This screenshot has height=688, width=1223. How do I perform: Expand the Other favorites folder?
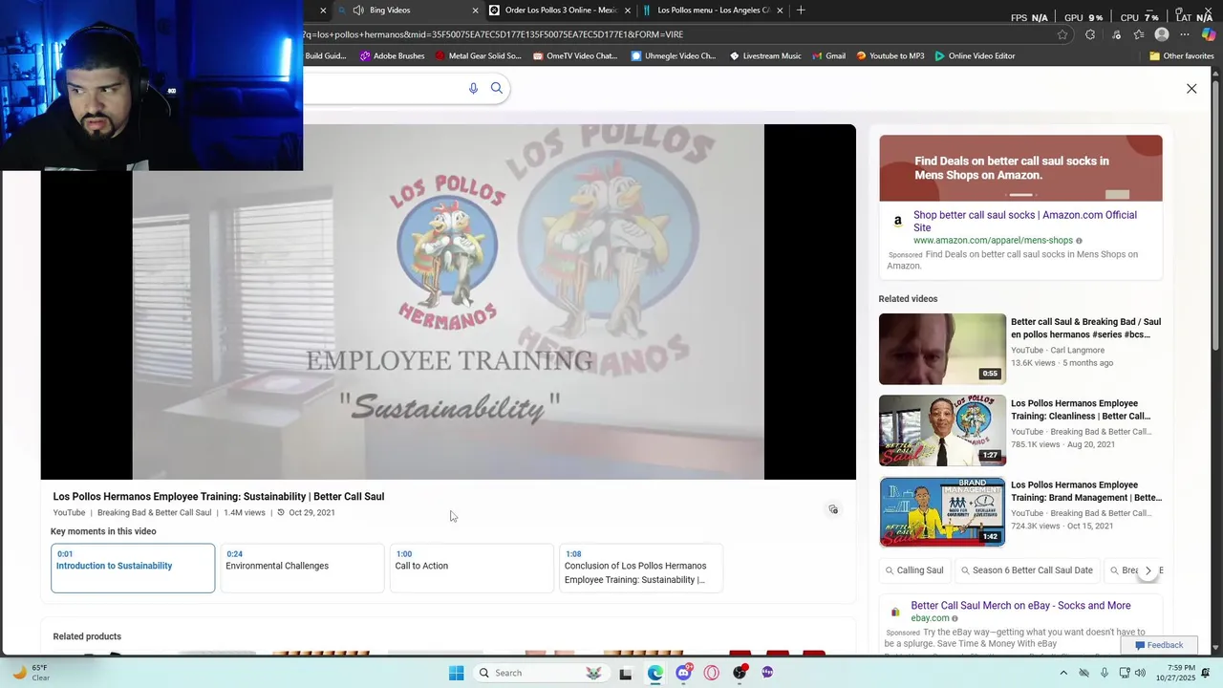click(x=1181, y=56)
